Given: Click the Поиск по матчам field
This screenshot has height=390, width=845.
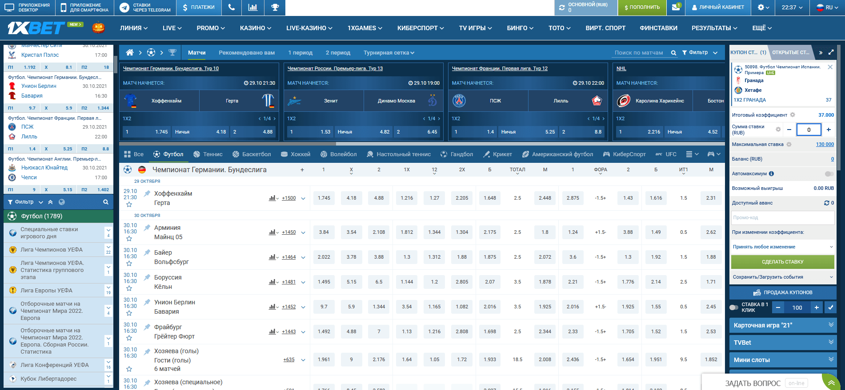Looking at the screenshot, I should tap(639, 53).
